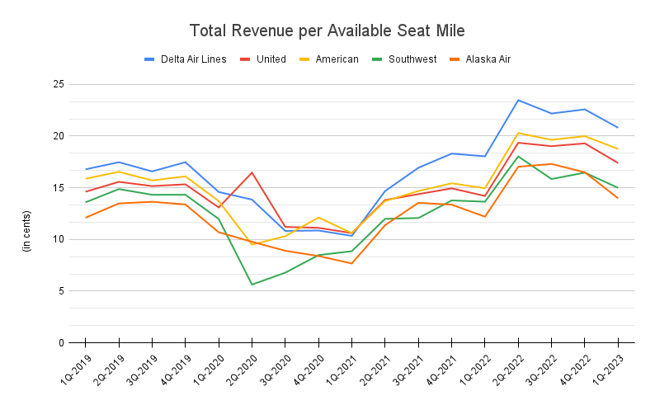The width and height of the screenshot is (655, 405).
Task: Click the Alaska Air line dip at 1Q-2021
Action: click(351, 263)
